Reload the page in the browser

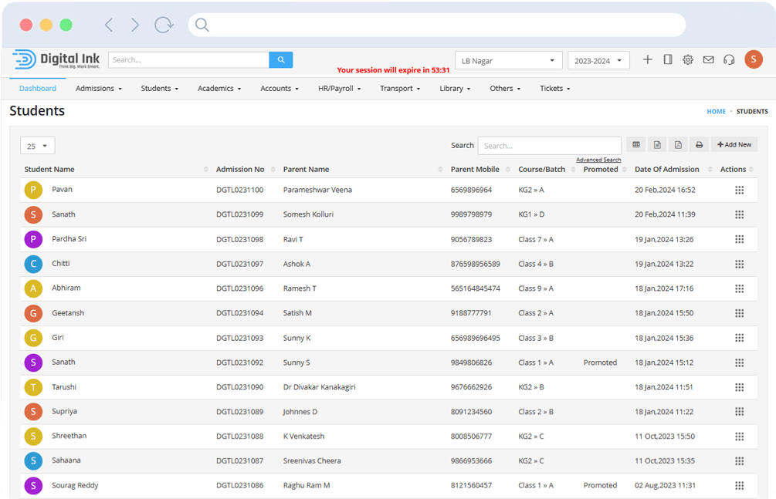(163, 25)
